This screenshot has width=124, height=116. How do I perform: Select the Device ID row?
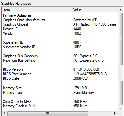tap(60, 29)
